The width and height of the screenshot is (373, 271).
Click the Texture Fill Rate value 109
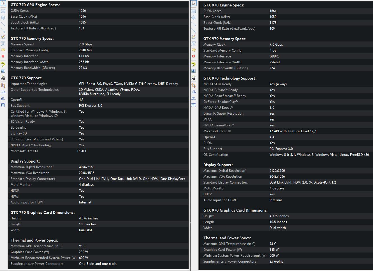272,29
